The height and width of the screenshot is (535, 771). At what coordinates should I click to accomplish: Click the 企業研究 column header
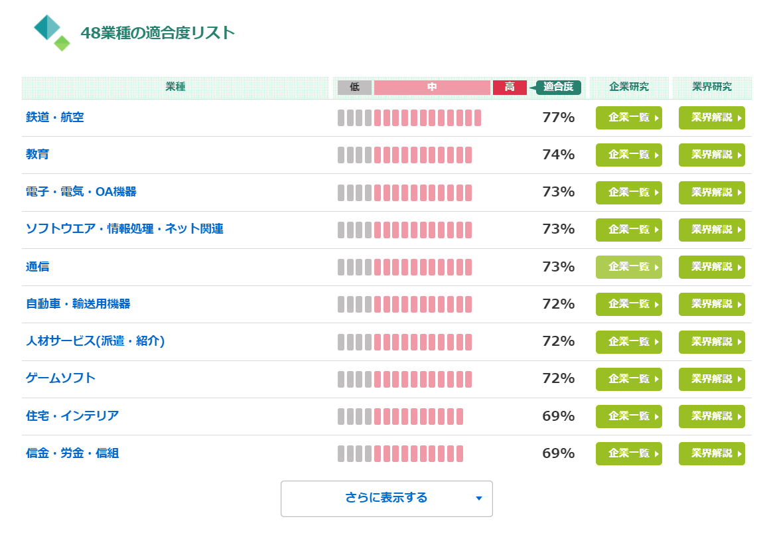(628, 87)
